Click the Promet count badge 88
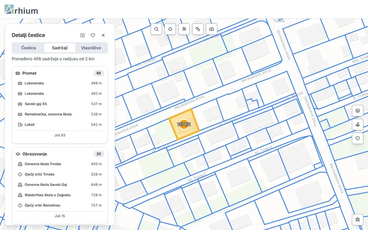The width and height of the screenshot is (368, 230). click(x=99, y=73)
